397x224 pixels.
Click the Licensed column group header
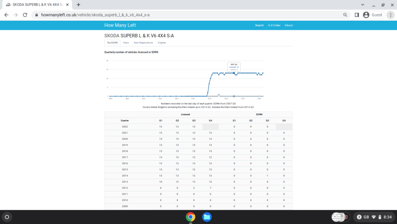[185, 115]
